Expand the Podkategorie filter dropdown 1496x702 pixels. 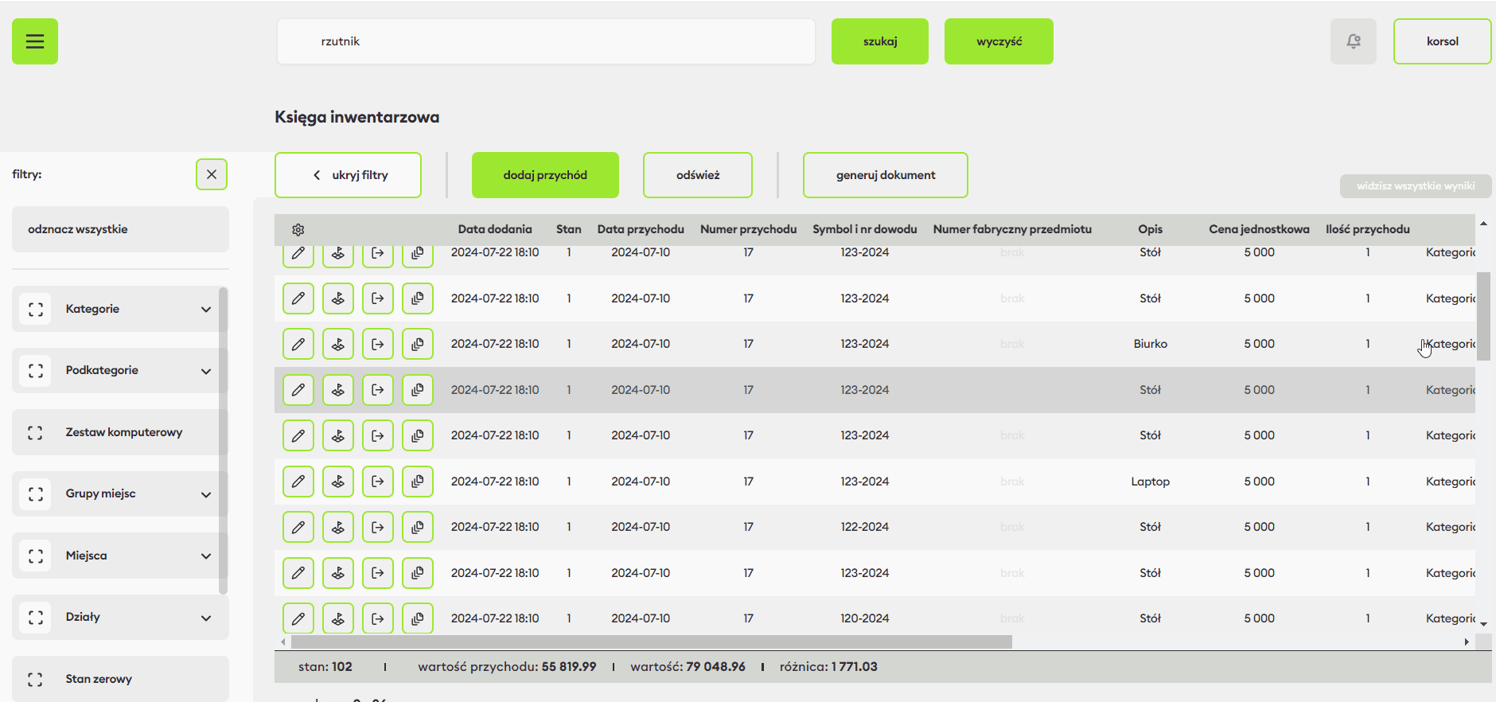pyautogui.click(x=206, y=371)
